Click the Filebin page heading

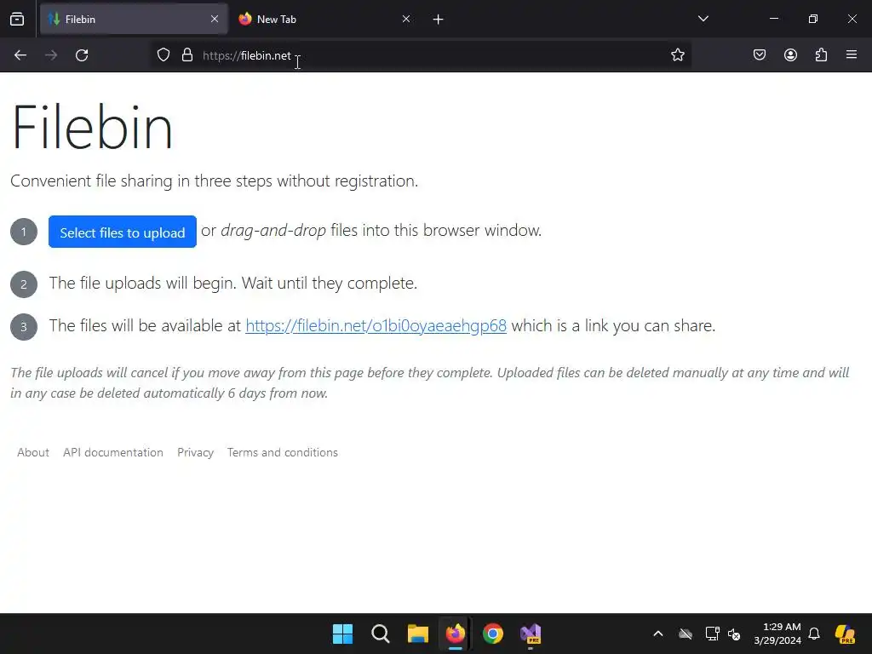(92, 128)
